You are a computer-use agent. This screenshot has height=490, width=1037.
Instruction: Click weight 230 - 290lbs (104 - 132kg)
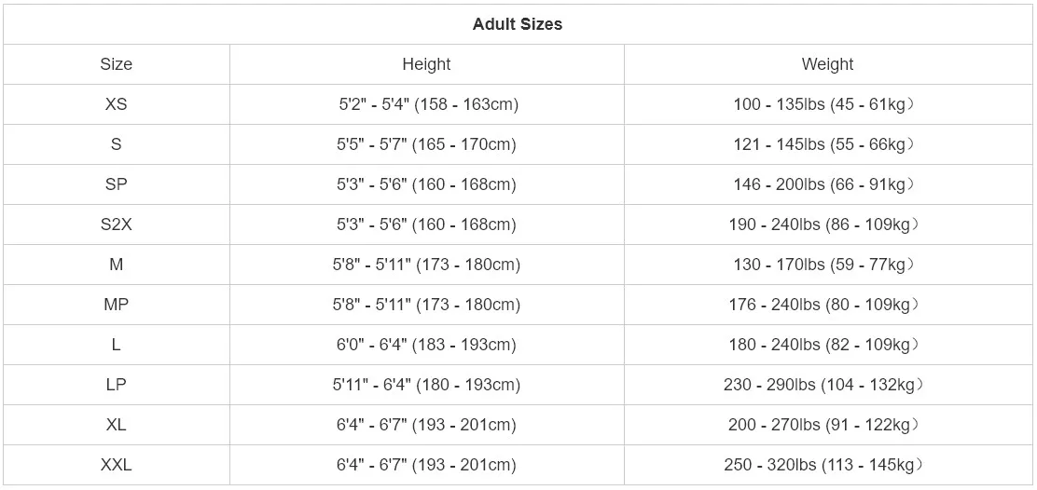[x=823, y=385]
